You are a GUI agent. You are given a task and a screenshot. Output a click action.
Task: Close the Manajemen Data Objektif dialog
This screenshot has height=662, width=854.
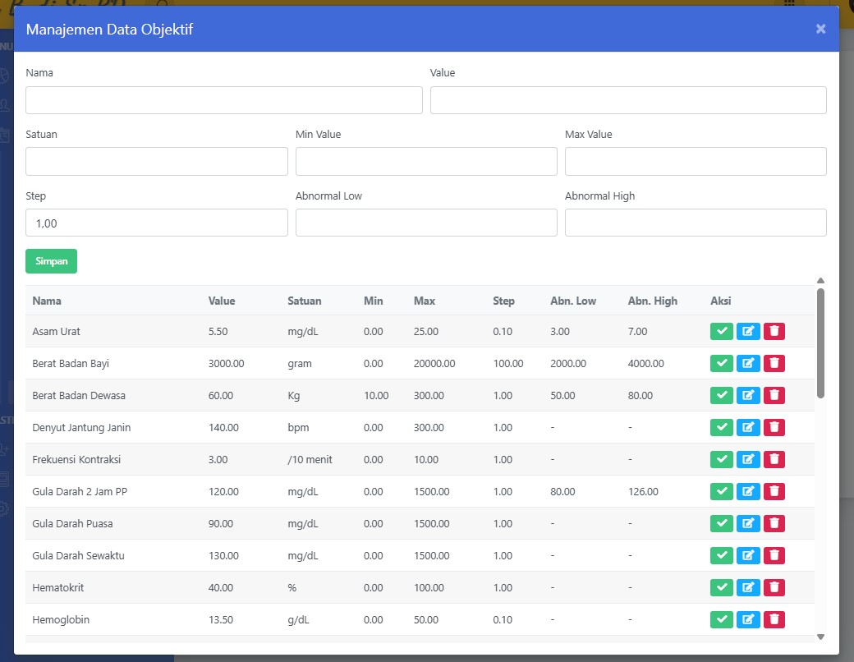(820, 30)
